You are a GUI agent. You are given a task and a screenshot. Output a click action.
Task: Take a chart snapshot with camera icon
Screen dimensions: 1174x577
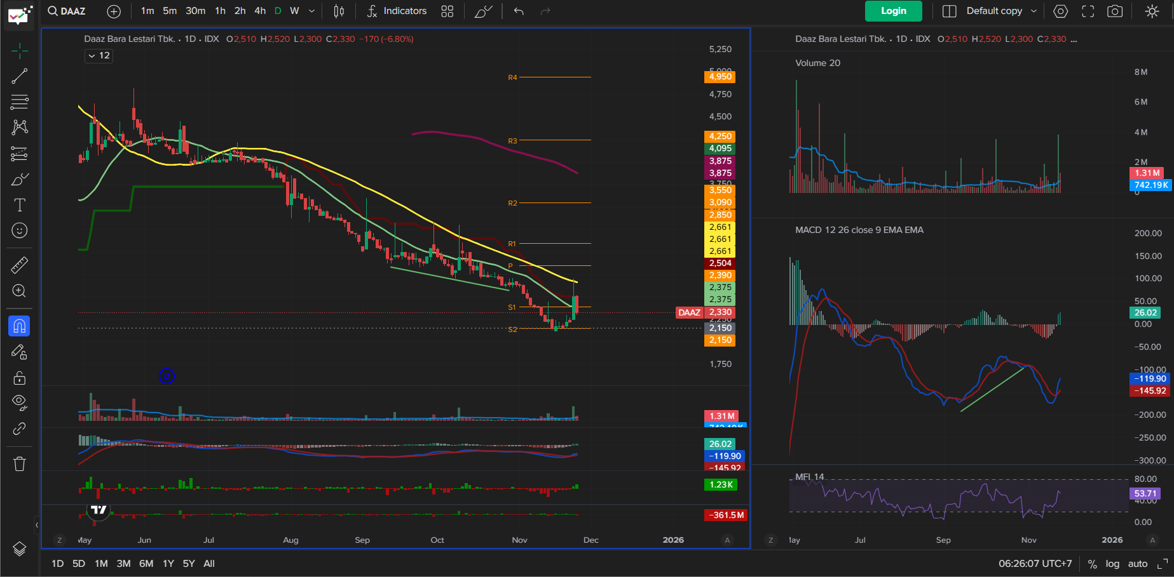[1115, 11]
